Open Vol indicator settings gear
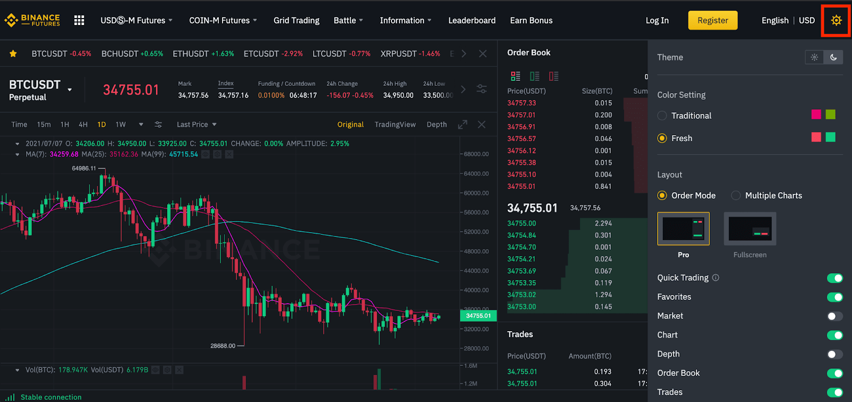 [167, 370]
